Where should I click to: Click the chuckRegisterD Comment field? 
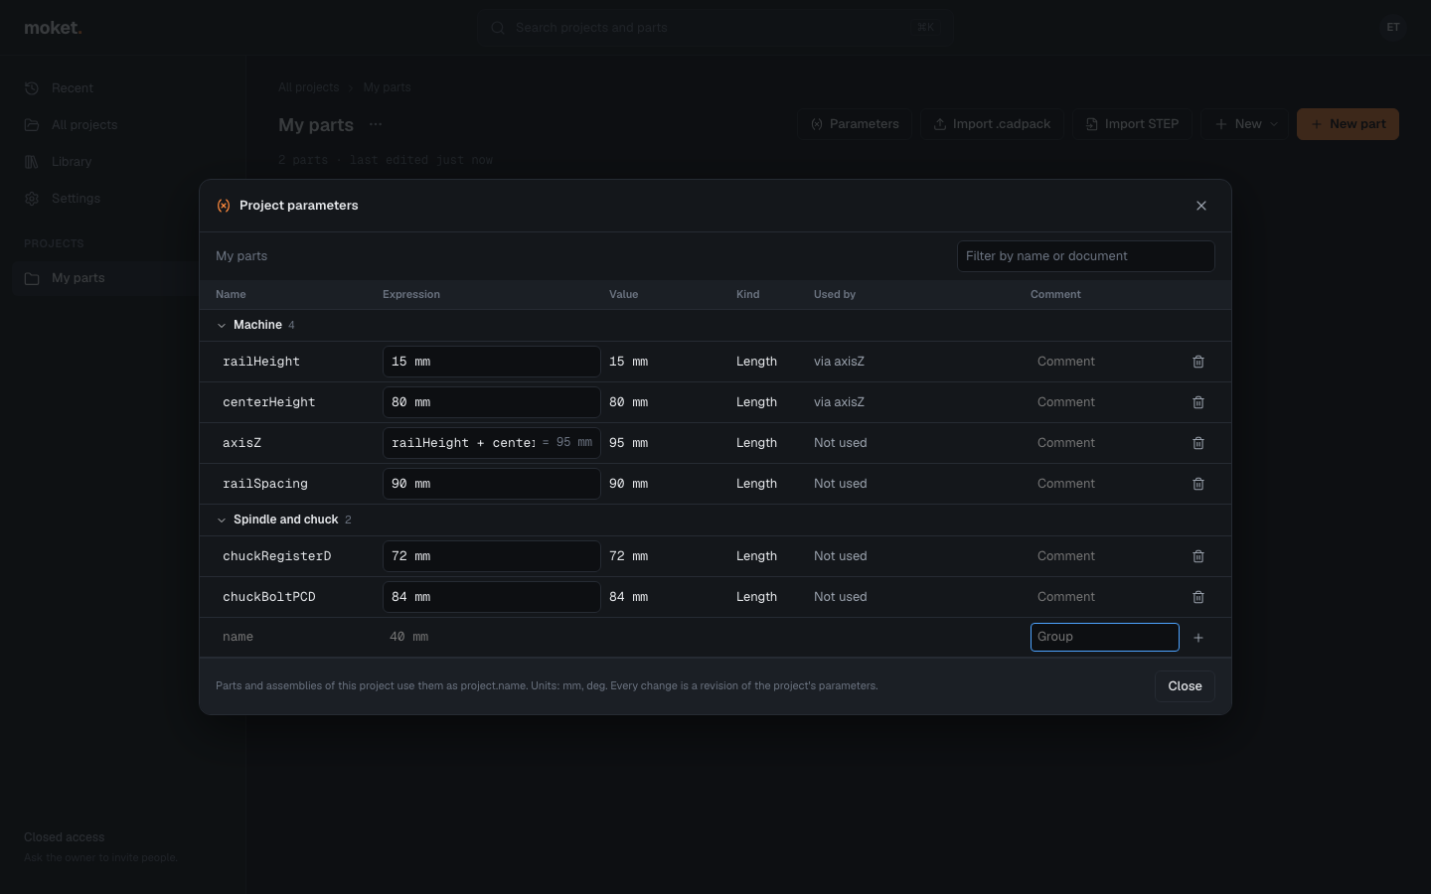tap(1104, 556)
